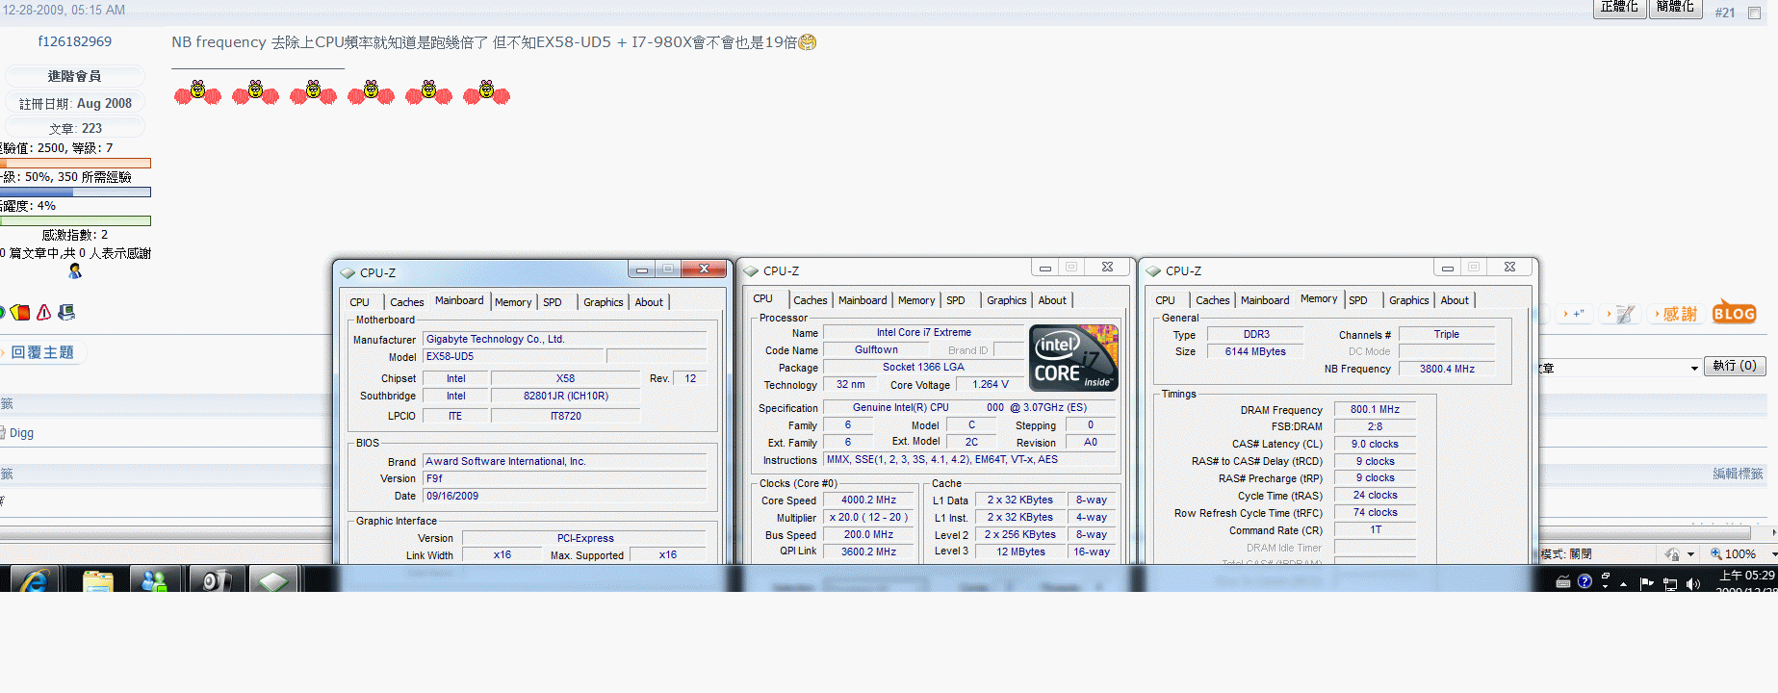Click the computer IP icon under profile
This screenshot has width=1778, height=693.
[66, 312]
